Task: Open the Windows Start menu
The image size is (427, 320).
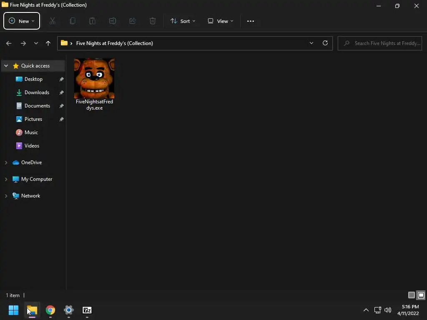Action: [13, 310]
